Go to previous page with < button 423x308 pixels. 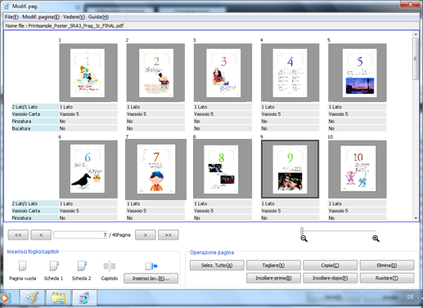pos(41,235)
